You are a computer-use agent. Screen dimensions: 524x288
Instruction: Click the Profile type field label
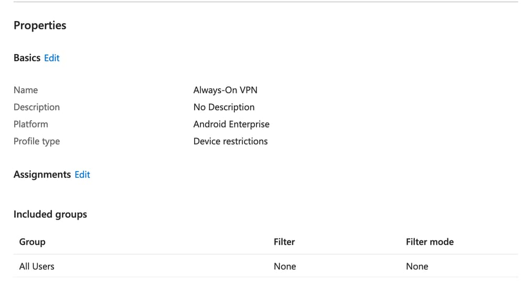coord(37,141)
